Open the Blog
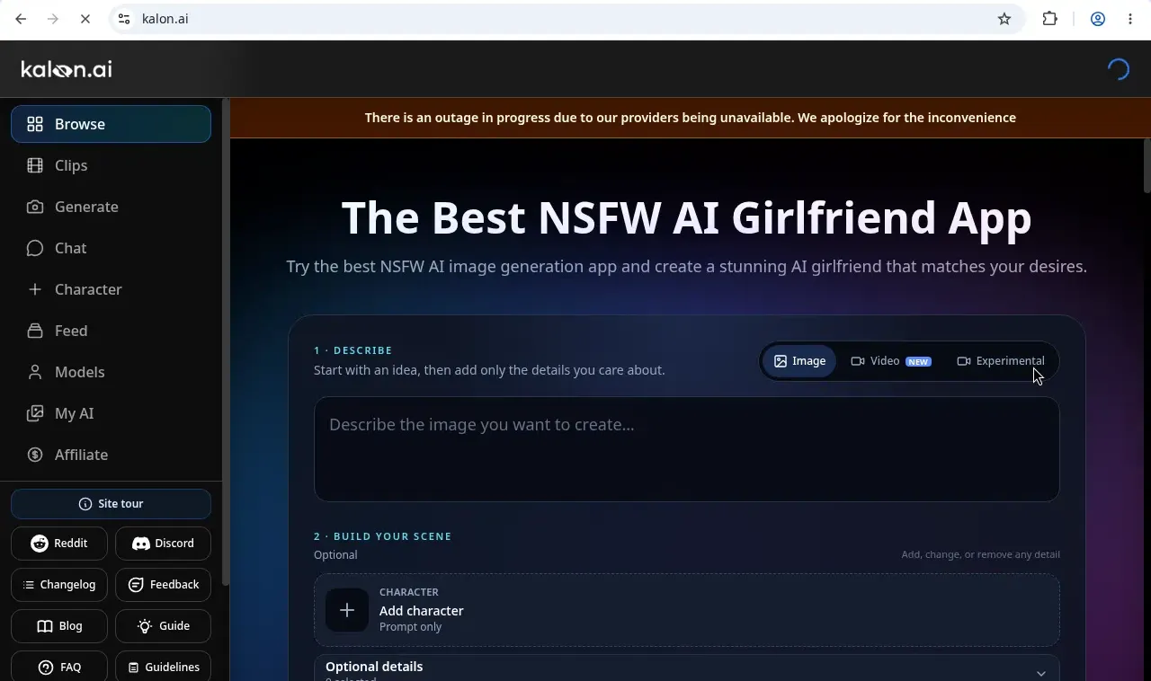 pyautogui.click(x=59, y=626)
